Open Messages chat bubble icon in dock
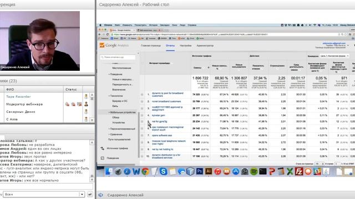The width and height of the screenshot is (355, 199). click(x=181, y=171)
